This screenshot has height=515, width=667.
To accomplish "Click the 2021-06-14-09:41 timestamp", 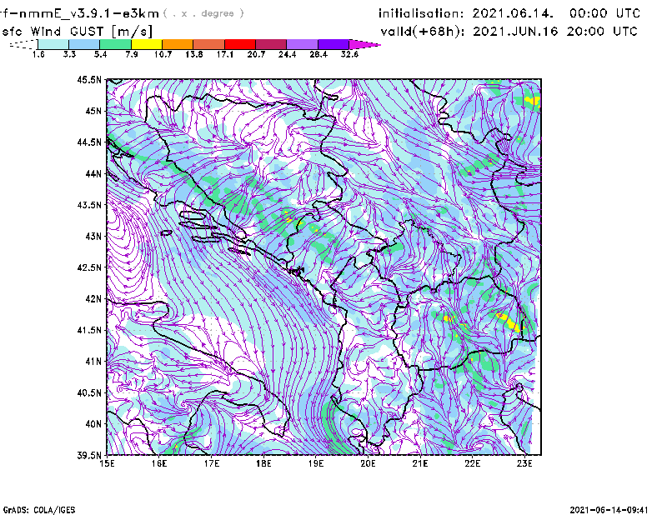I will tap(609, 510).
